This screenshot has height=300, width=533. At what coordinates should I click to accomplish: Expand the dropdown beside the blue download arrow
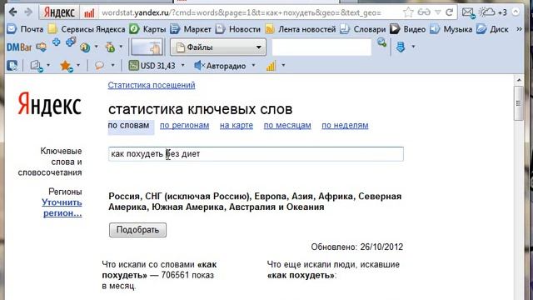point(413,47)
